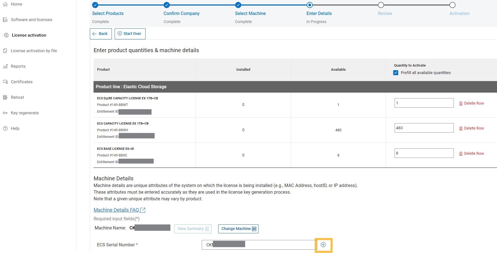Screen dimensions: 497x253
Task: Click the Key regenerate sidebar icon
Action: point(6,113)
